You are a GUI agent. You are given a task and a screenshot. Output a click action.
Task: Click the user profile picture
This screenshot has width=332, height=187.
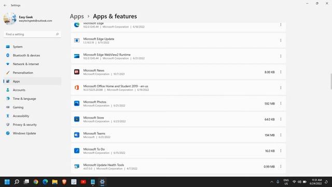point(10,19)
